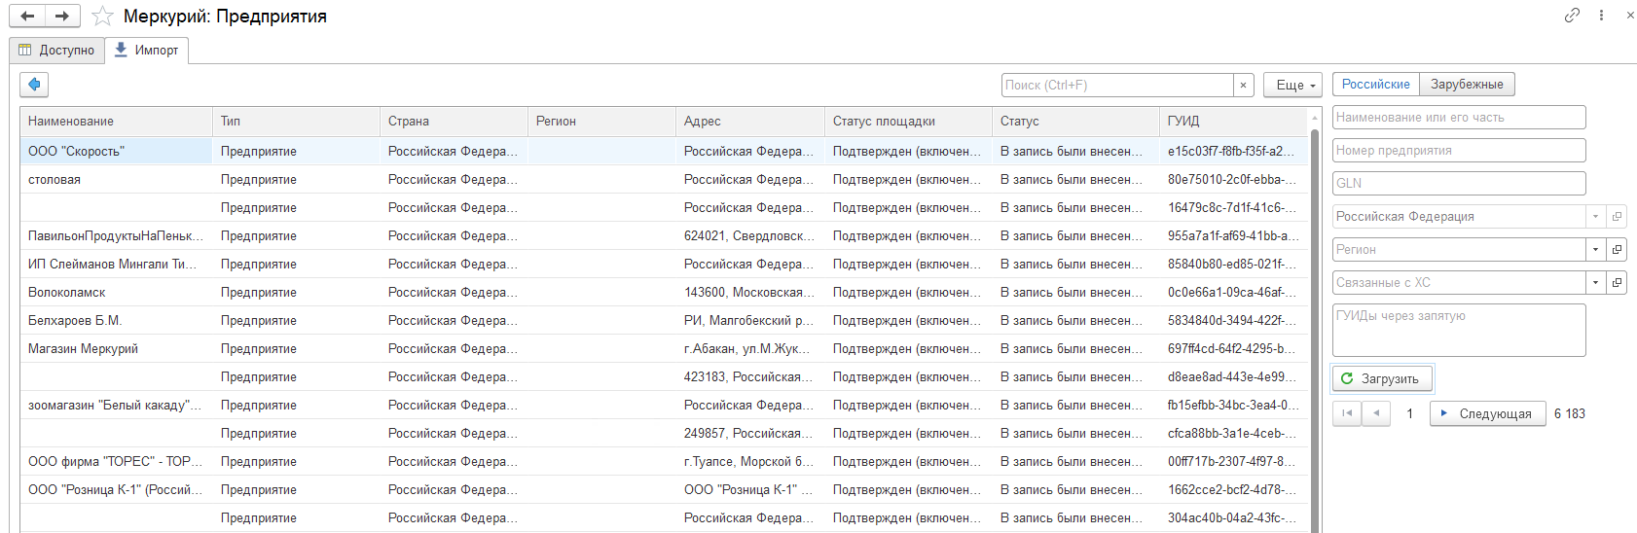Go to first page of results
The image size is (1637, 533).
coord(1347,413)
